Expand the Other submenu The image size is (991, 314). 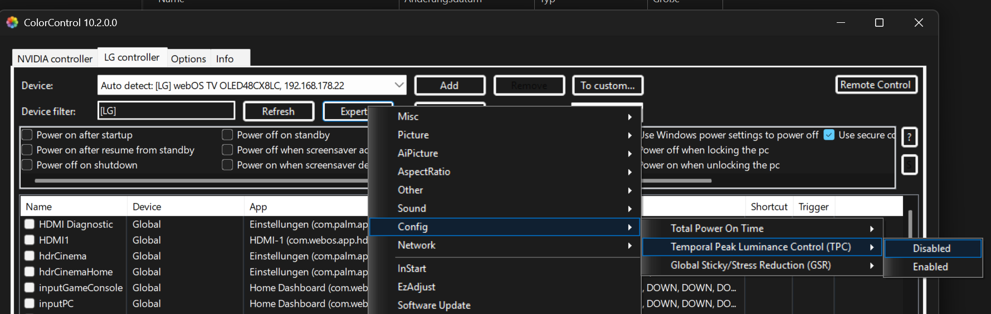[x=505, y=190]
